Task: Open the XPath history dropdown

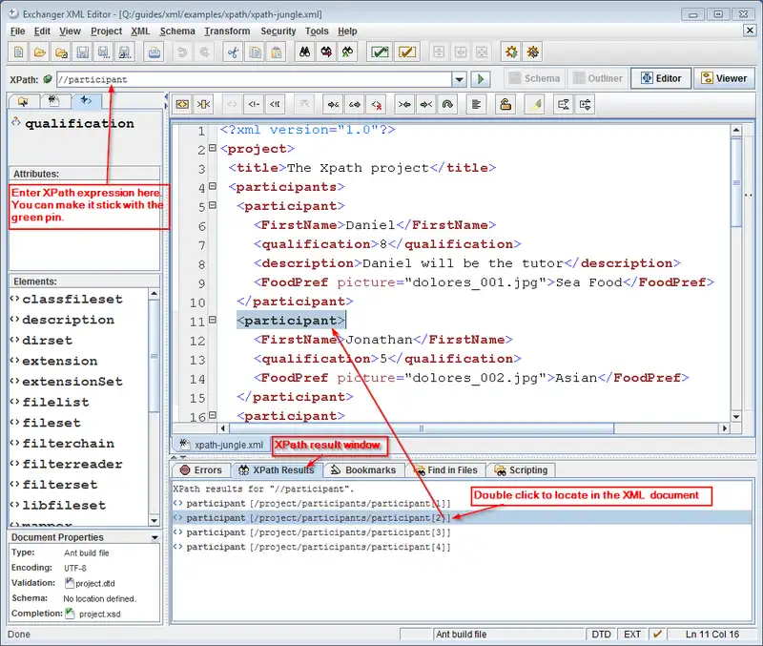Action: coord(460,79)
